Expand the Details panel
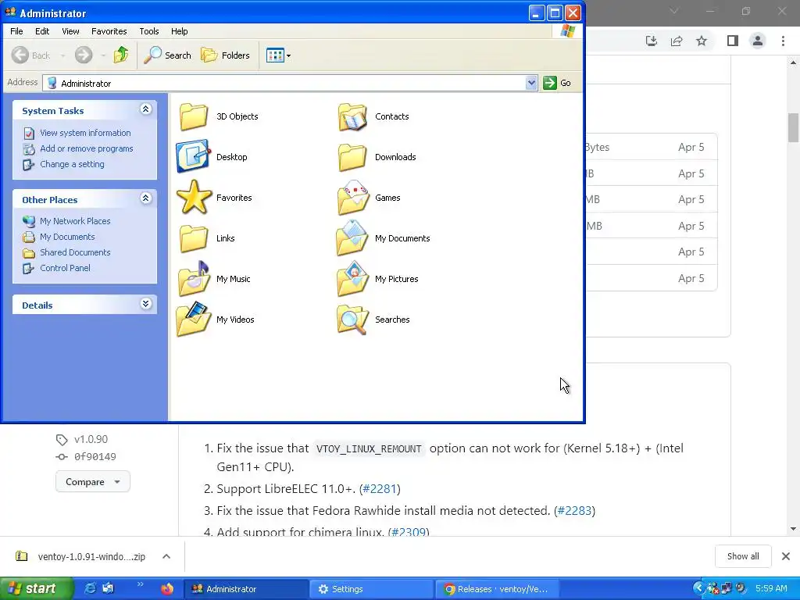Screen dimensions: 800x600 [x=145, y=304]
